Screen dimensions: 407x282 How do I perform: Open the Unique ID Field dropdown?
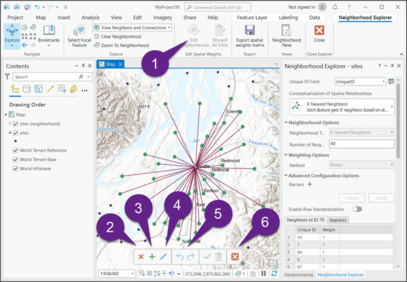click(x=360, y=82)
